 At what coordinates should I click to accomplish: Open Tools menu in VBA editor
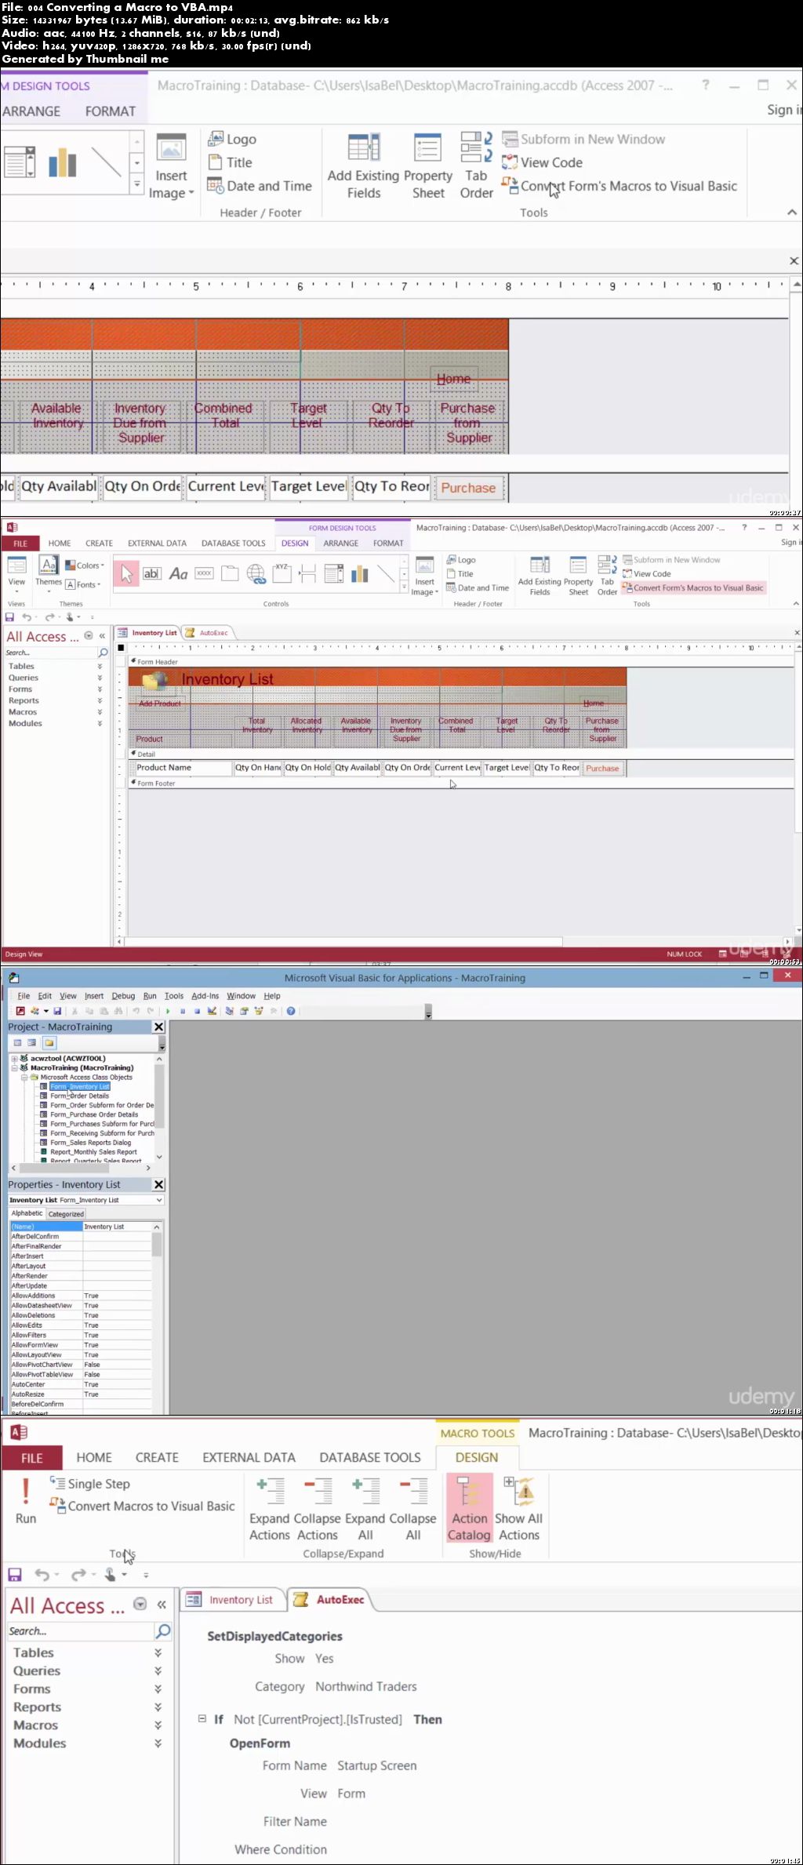click(x=174, y=996)
